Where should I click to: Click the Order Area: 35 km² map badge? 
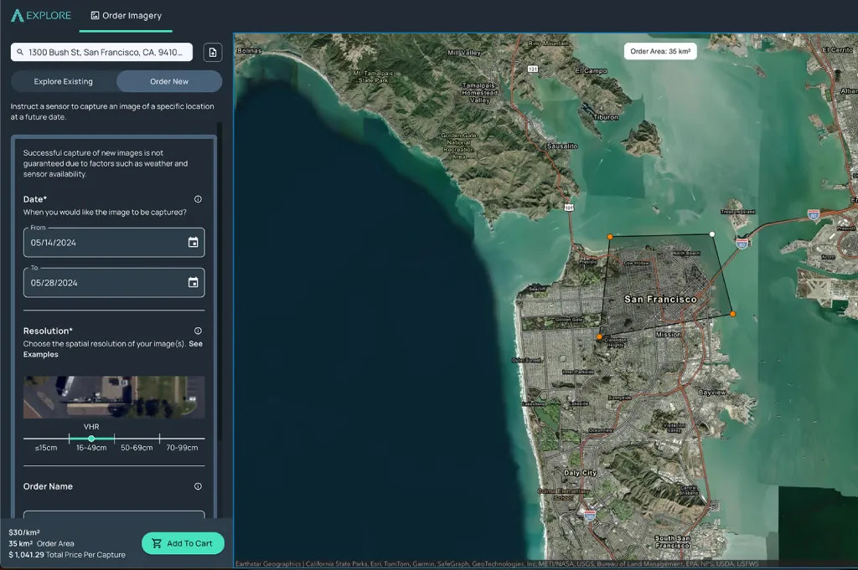tap(660, 51)
